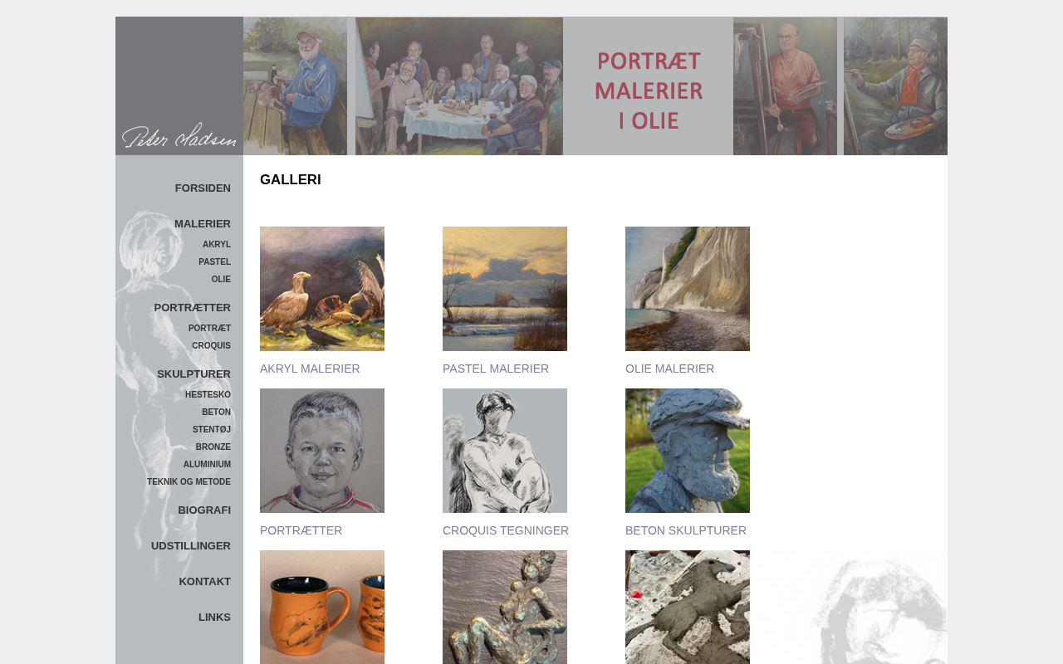1063x664 pixels.
Task: Click the CROQUIS TEGNINGER text link
Action: coord(506,530)
